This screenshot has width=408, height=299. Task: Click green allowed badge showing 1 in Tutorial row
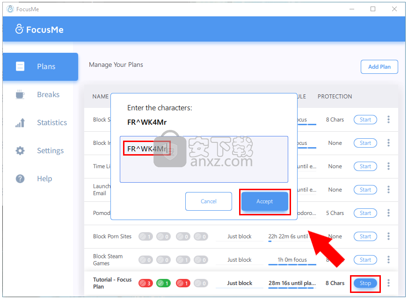(x=163, y=283)
